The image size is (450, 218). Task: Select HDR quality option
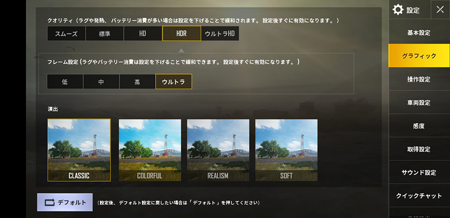[181, 33]
